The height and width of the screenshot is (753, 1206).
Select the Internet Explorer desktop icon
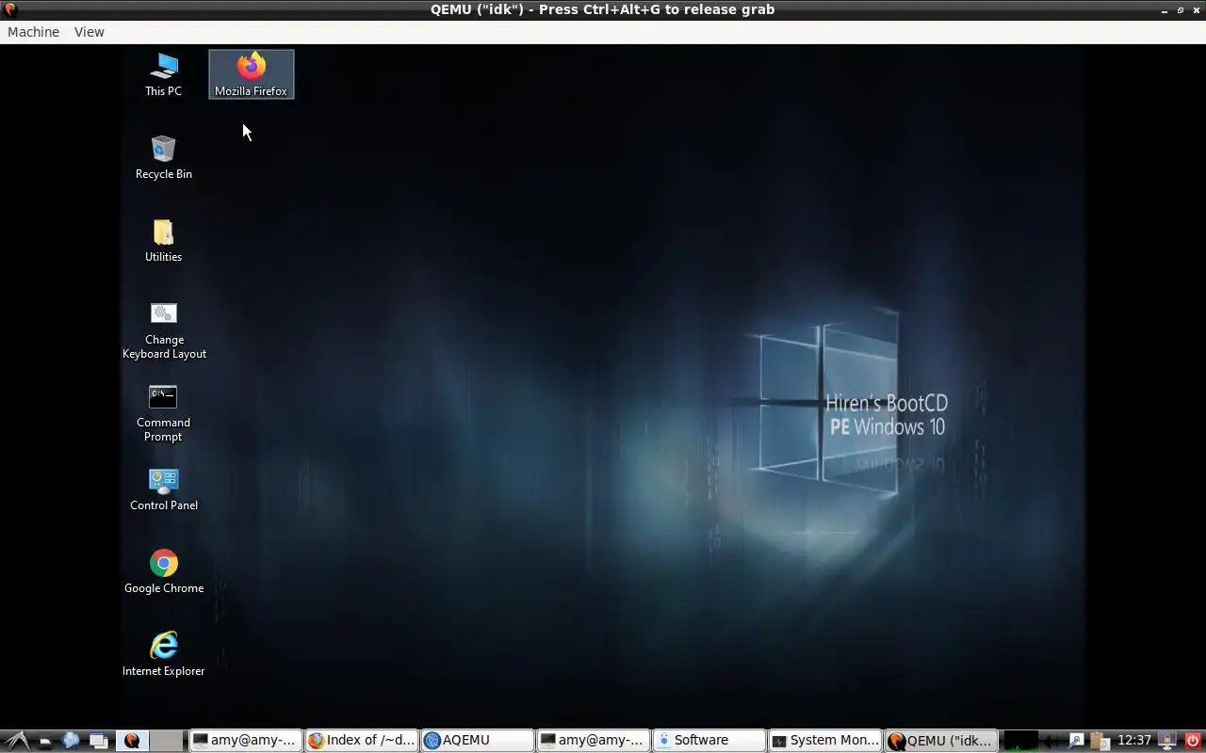163,655
